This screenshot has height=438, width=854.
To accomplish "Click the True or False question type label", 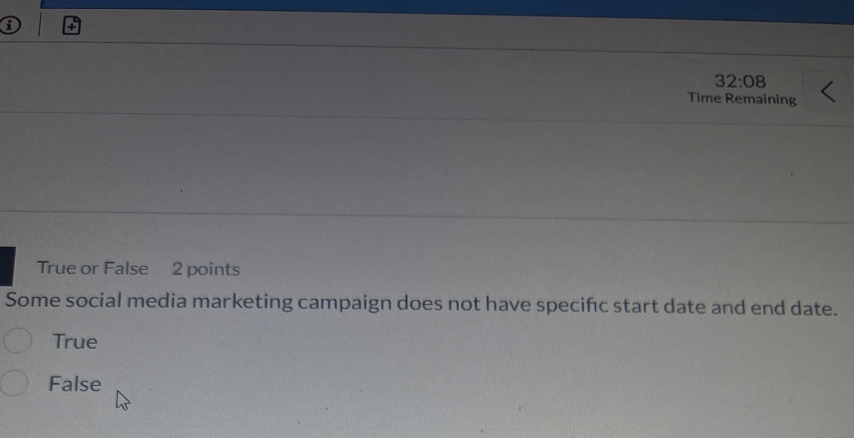I will pyautogui.click(x=93, y=268).
